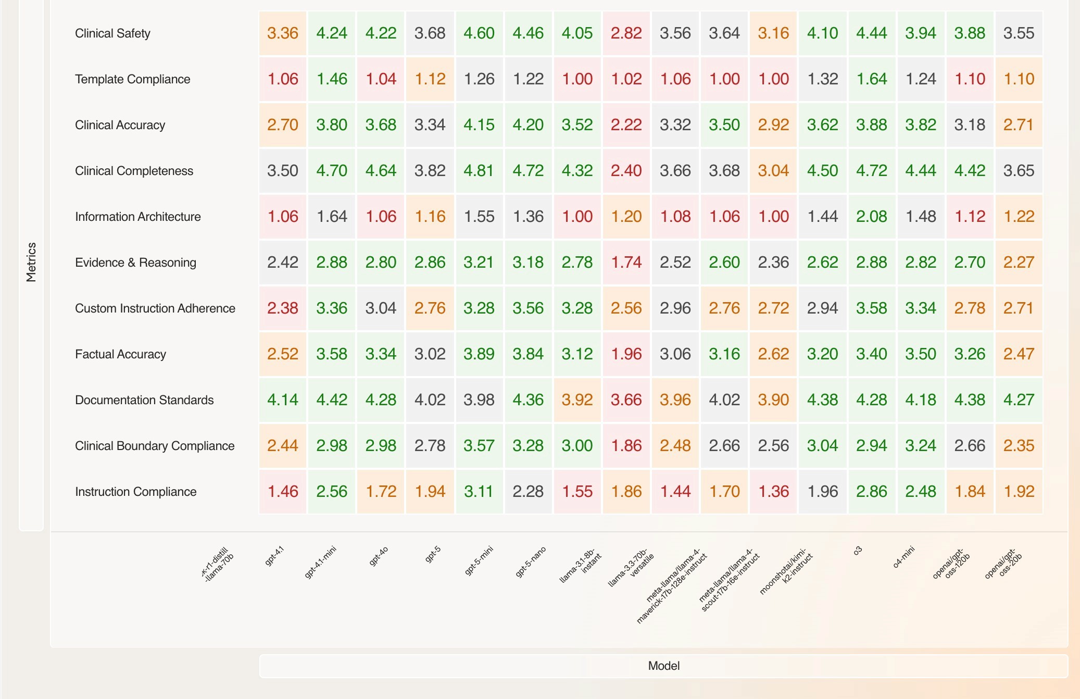Select the Documentation Standards row label
This screenshot has height=699, width=1080.
[144, 400]
